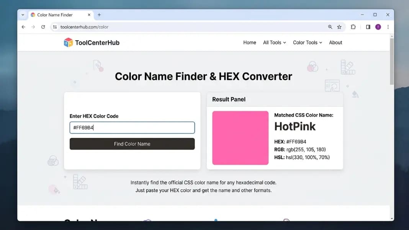Click the Matched CSS Color Name label
The image size is (409, 230).
(304, 115)
